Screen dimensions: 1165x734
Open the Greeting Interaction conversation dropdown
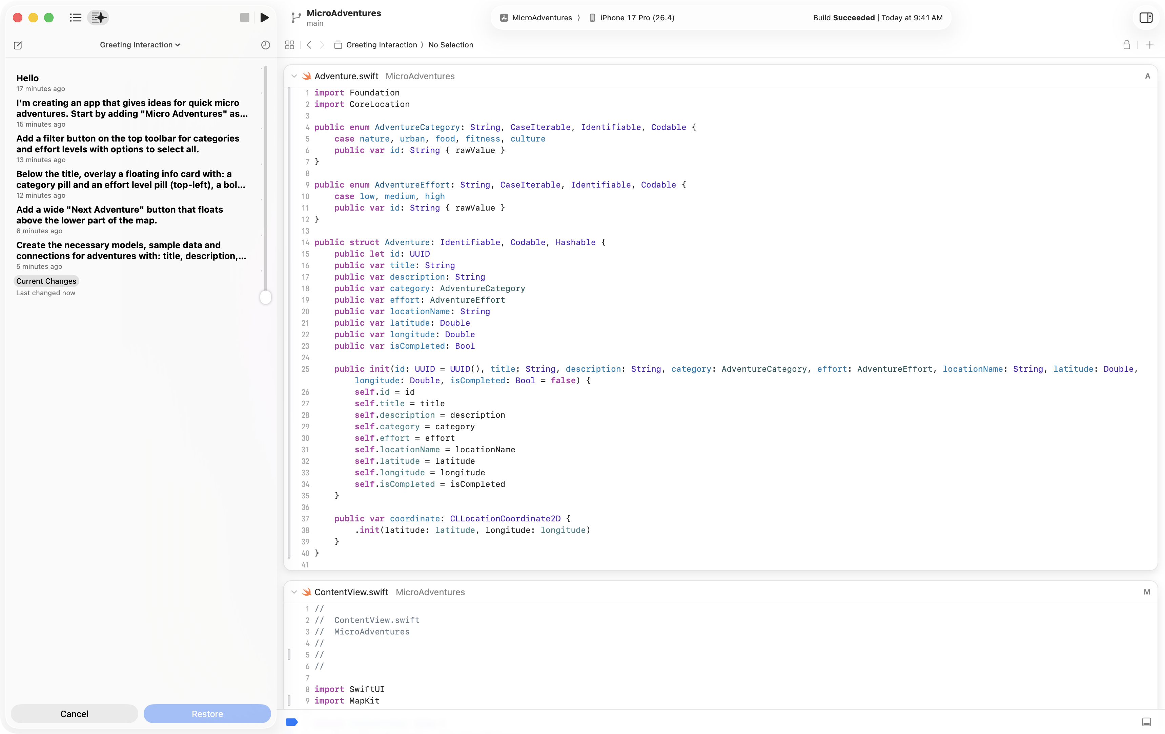[140, 45]
